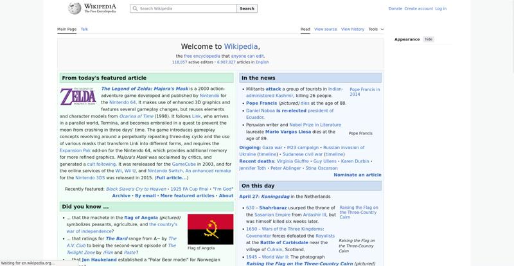
Task: Click the Donate link
Action: 395,8
